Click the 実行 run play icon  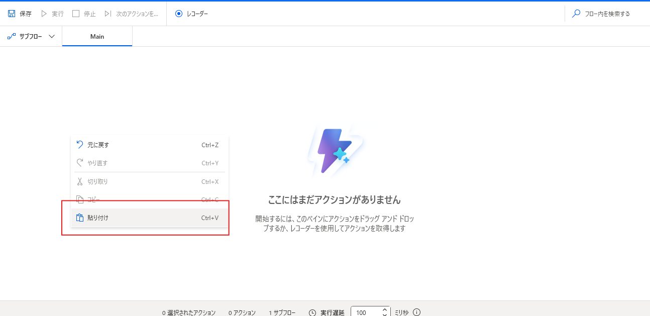click(x=44, y=14)
